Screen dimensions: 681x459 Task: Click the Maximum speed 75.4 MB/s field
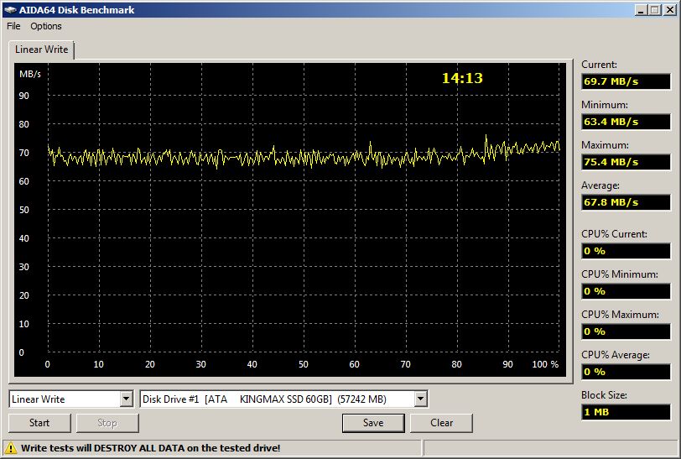pyautogui.click(x=626, y=162)
